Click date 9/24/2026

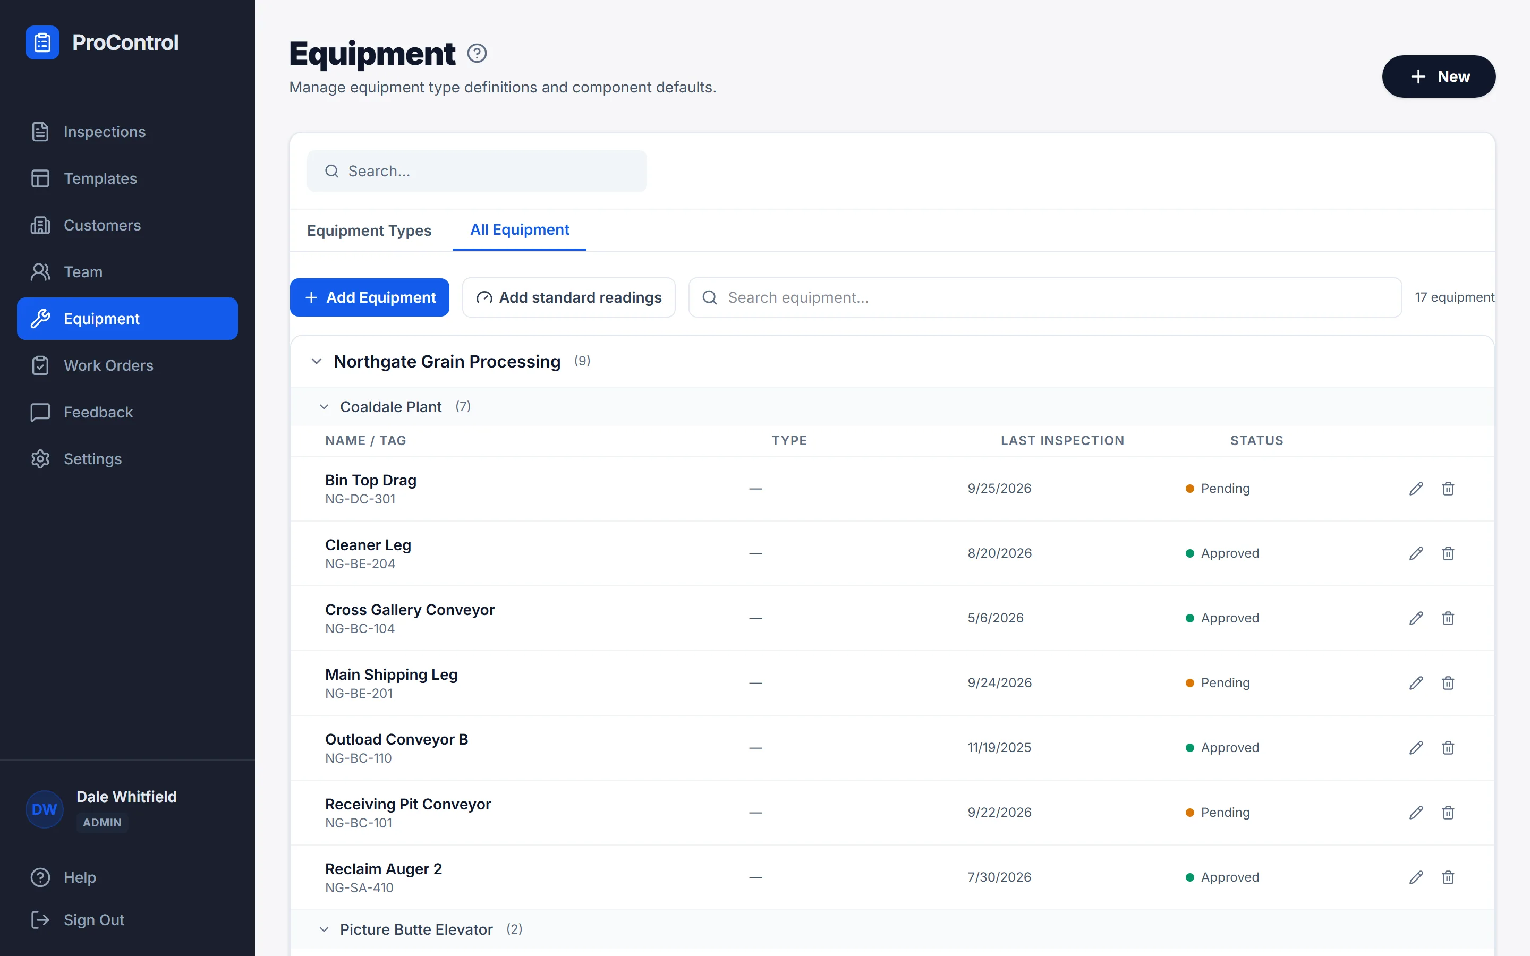coord(1000,683)
